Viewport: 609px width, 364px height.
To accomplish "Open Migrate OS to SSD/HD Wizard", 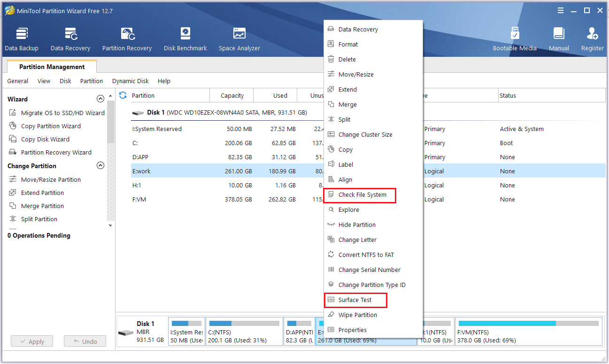I will pos(56,113).
